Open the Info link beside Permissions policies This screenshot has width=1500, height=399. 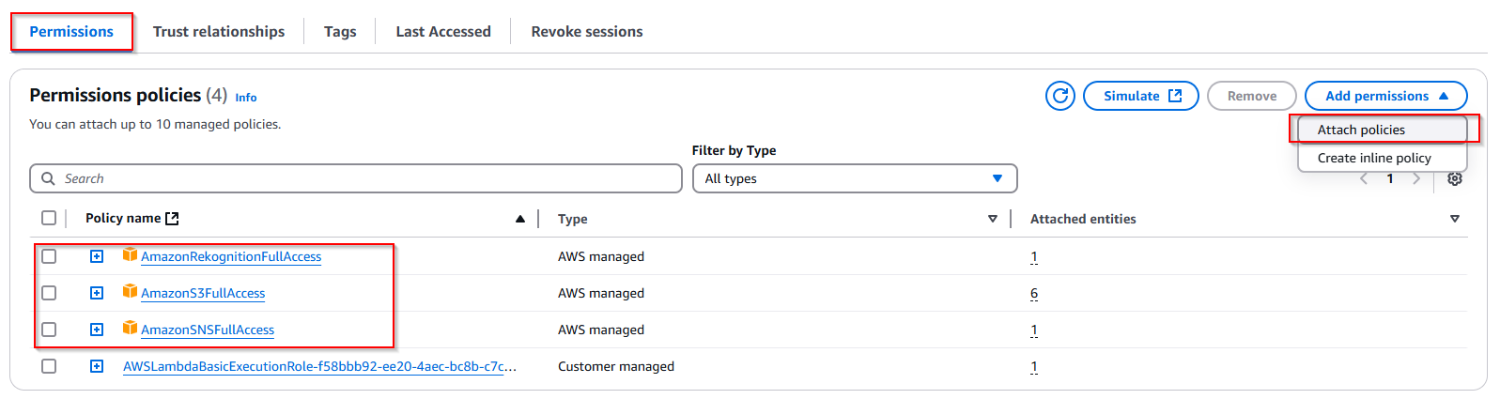pos(246,98)
